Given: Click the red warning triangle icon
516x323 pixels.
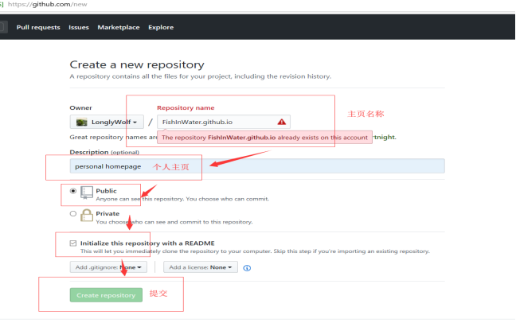Looking at the screenshot, I should click(x=281, y=122).
